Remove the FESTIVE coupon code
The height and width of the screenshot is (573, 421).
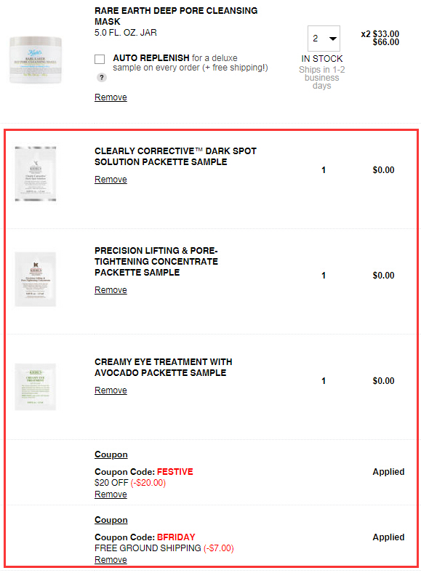click(x=111, y=494)
